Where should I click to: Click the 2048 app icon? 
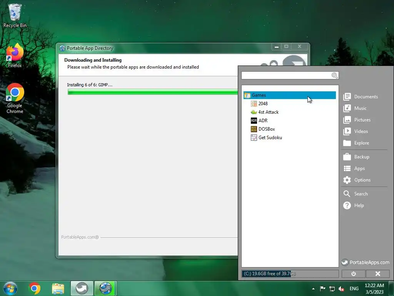[x=254, y=104]
